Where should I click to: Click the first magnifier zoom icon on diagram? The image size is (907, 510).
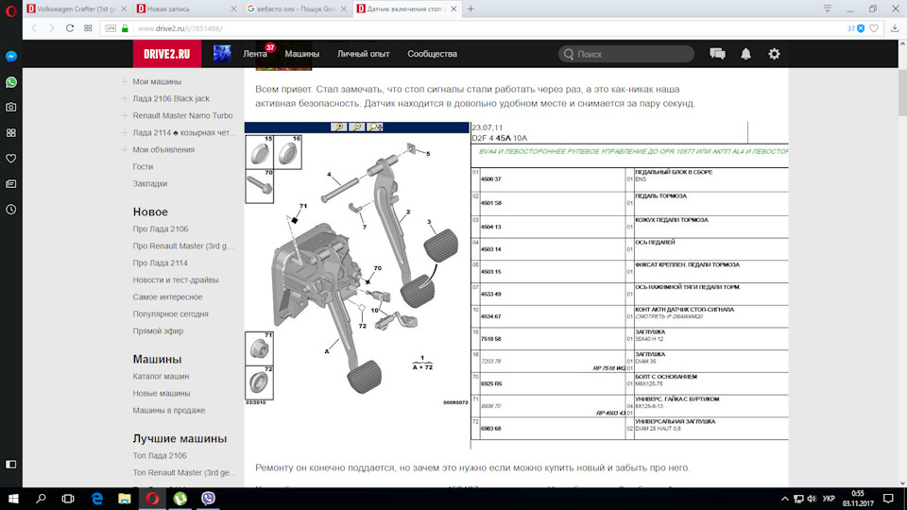pos(338,127)
